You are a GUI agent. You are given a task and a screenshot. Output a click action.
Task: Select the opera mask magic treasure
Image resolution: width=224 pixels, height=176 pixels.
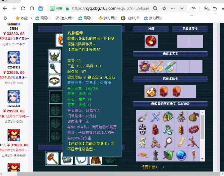pos(143,129)
